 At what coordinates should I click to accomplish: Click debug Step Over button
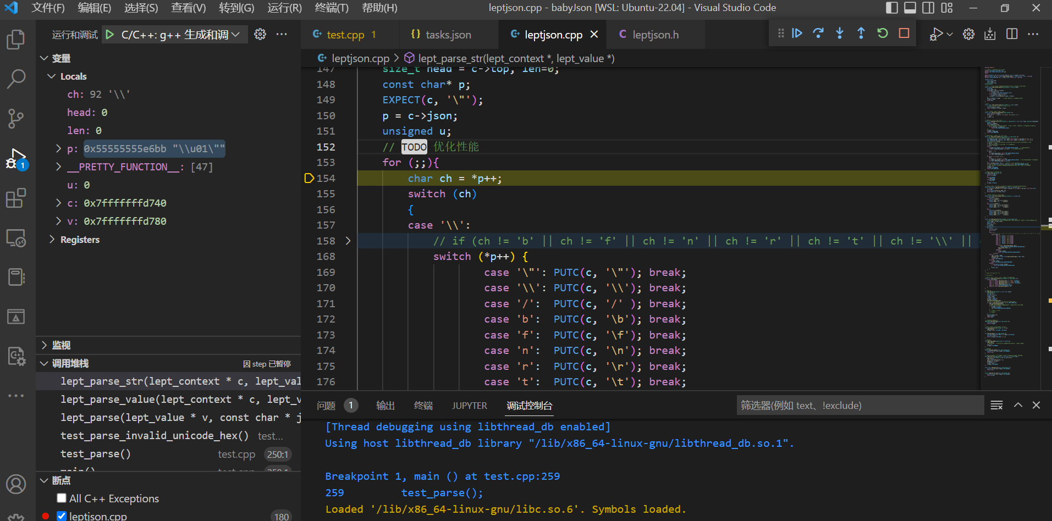click(x=818, y=34)
